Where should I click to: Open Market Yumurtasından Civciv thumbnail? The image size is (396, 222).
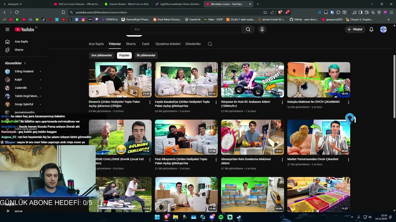[319, 137]
